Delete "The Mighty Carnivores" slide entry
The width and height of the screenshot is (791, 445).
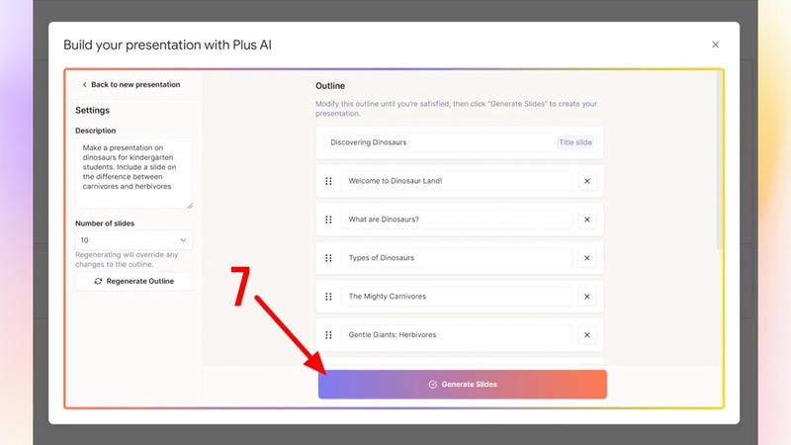click(x=586, y=297)
